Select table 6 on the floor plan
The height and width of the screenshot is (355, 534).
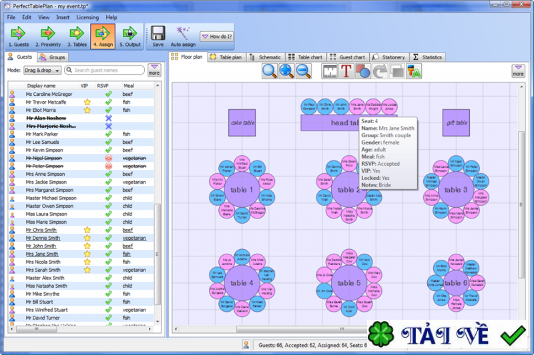tap(456, 282)
